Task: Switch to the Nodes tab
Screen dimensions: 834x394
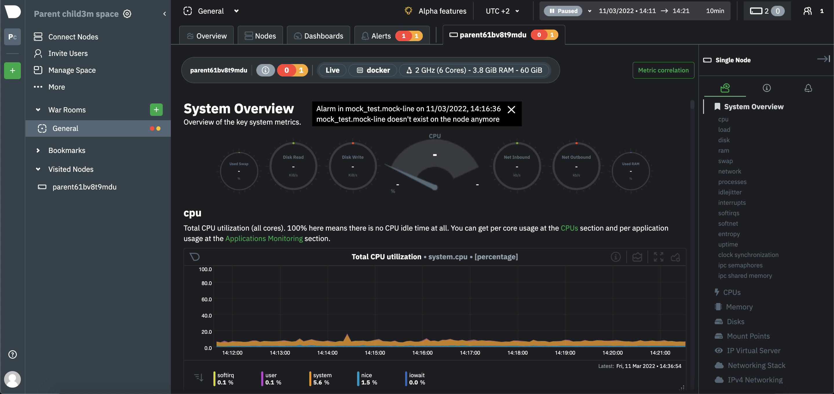Action: coord(260,35)
